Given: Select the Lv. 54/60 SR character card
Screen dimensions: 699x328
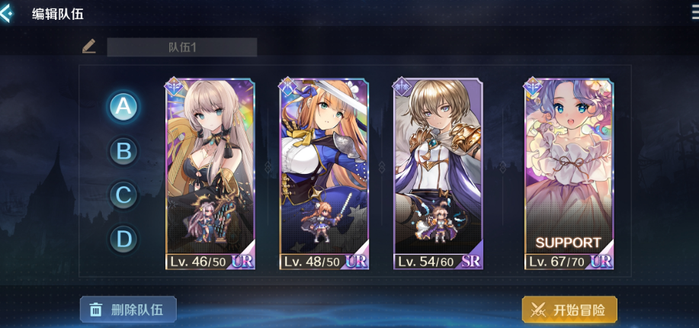Looking at the screenshot, I should [x=438, y=174].
